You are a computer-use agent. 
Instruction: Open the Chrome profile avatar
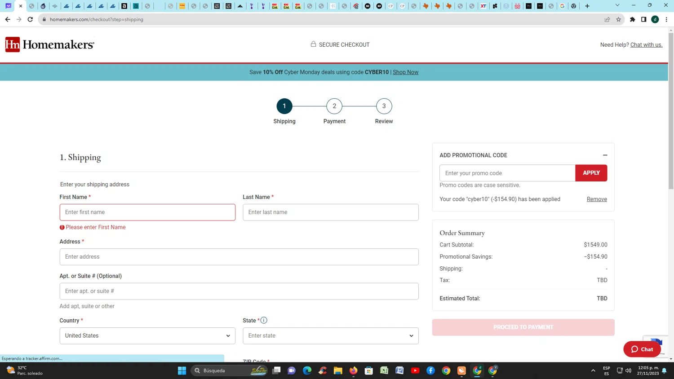coord(655,19)
